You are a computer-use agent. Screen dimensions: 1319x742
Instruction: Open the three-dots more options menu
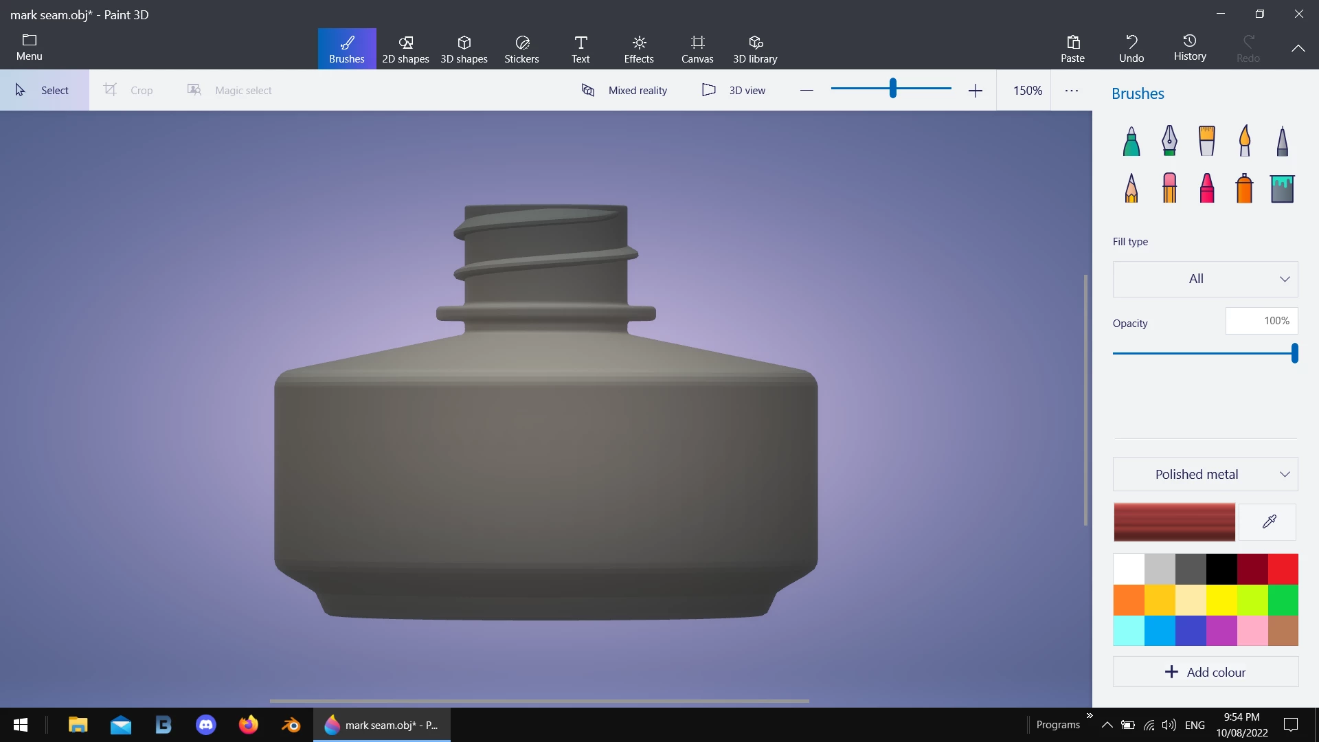pos(1071,90)
